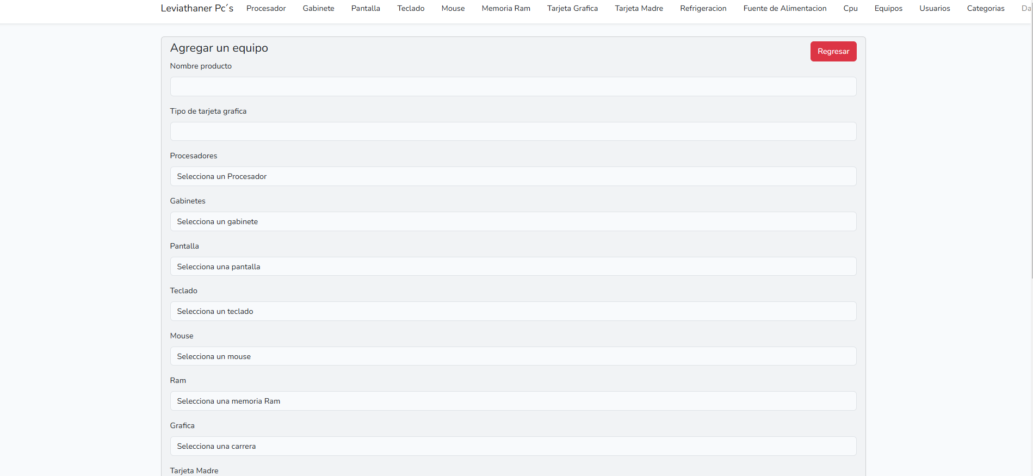Go to Procesador in navbar
1033x476 pixels.
coord(266,8)
